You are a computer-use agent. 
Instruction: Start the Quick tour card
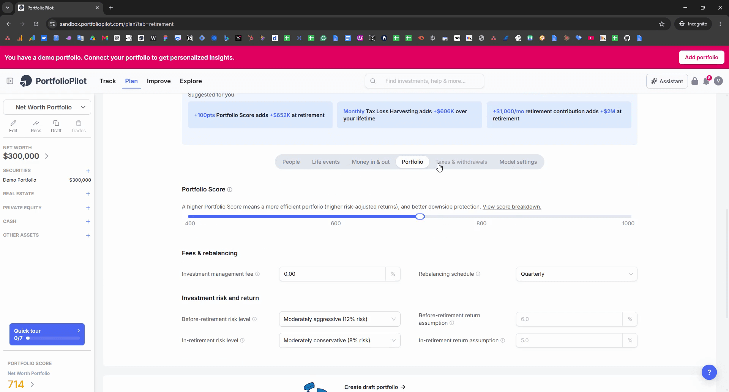(47, 334)
